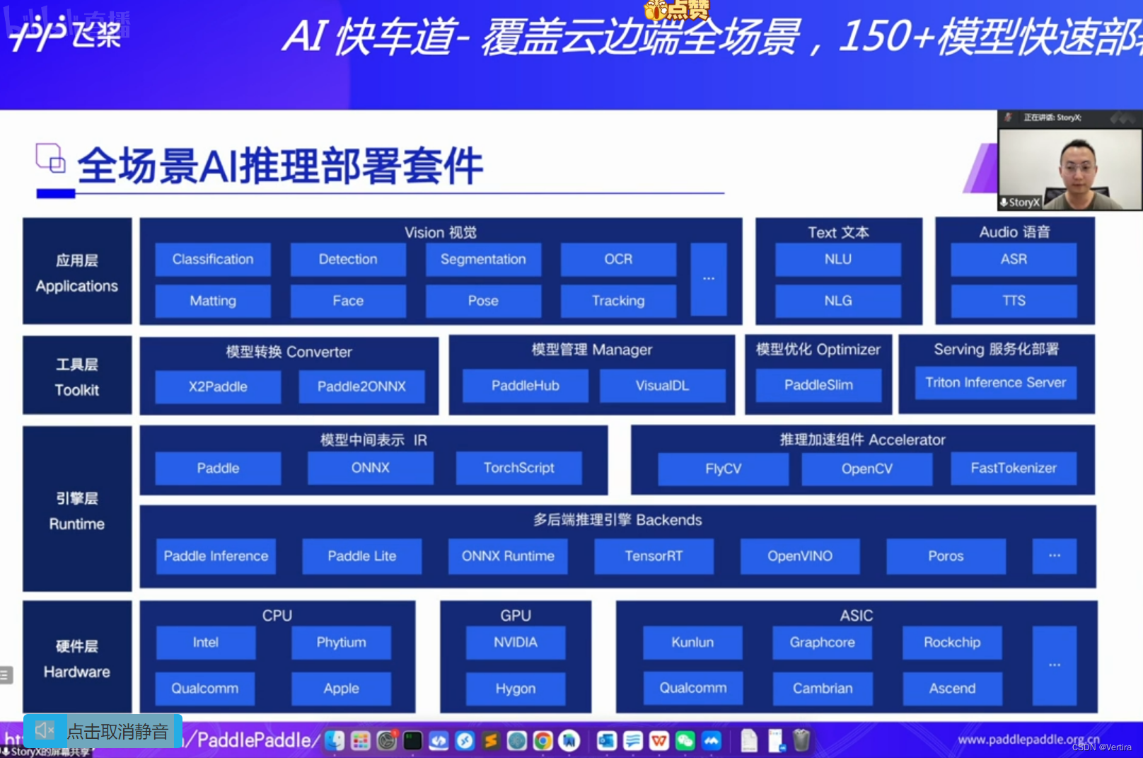Open Microsoft Outlook from the Dock
Screen dimensions: 1143x758
[606, 740]
